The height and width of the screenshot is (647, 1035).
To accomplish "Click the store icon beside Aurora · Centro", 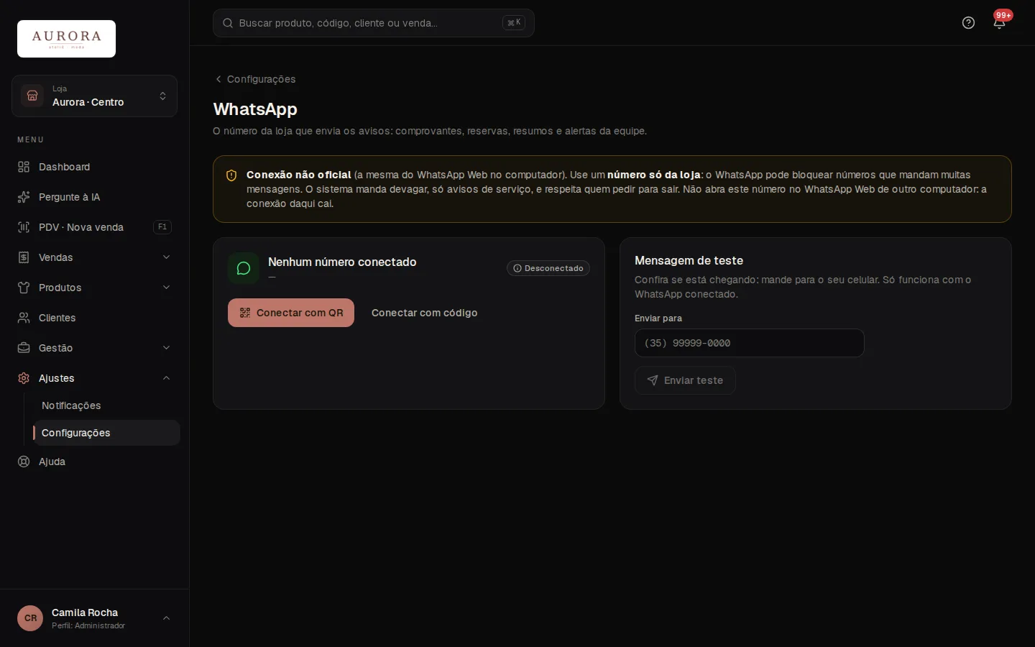I will 32,96.
